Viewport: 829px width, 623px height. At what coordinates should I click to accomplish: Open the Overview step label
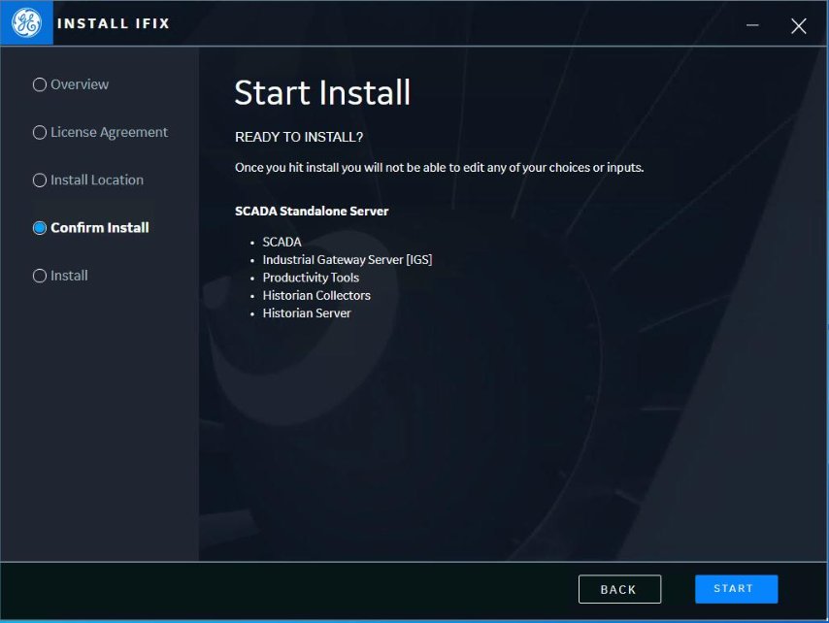80,84
